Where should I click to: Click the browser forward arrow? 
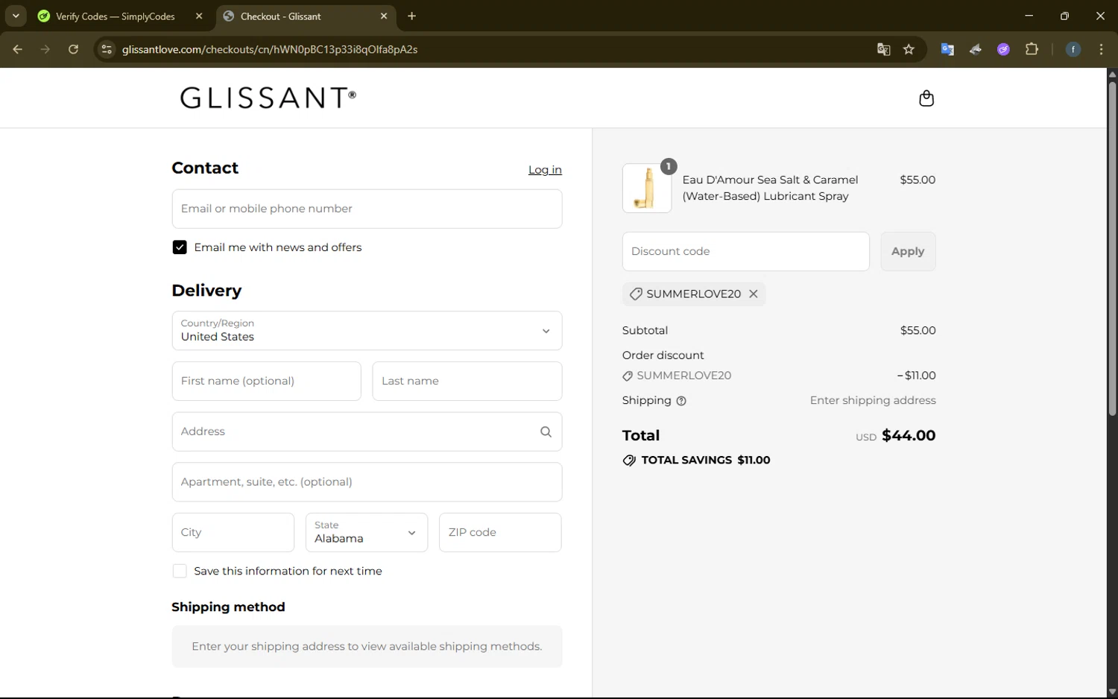(45, 49)
